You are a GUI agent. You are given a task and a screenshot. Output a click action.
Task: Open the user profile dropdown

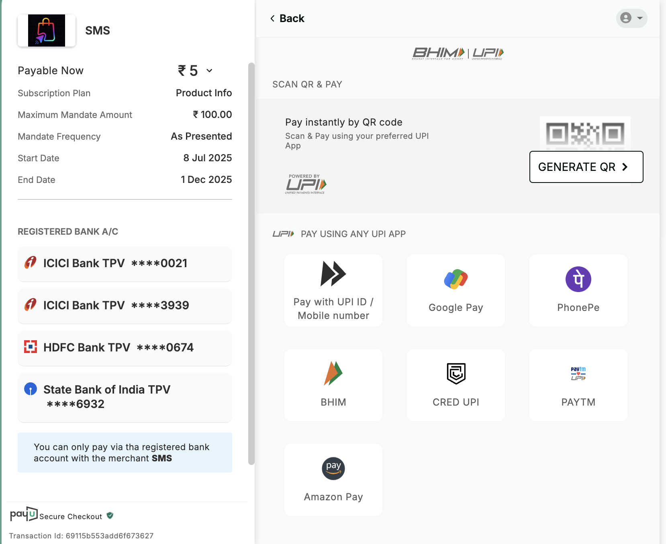tap(631, 18)
